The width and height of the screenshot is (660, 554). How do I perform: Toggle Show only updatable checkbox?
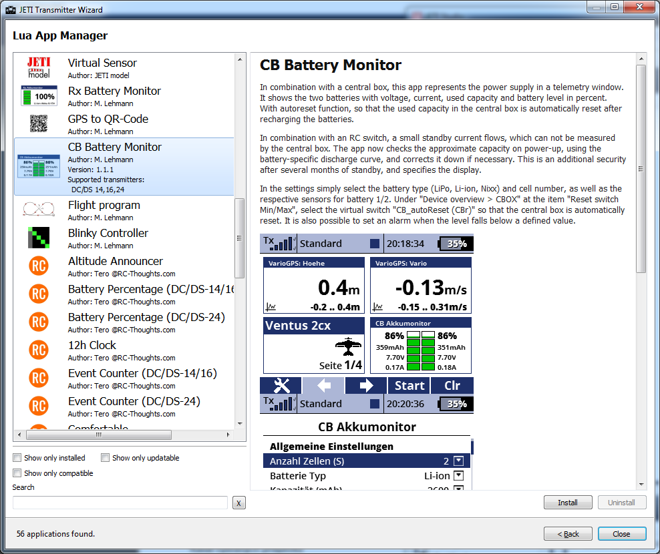point(106,458)
